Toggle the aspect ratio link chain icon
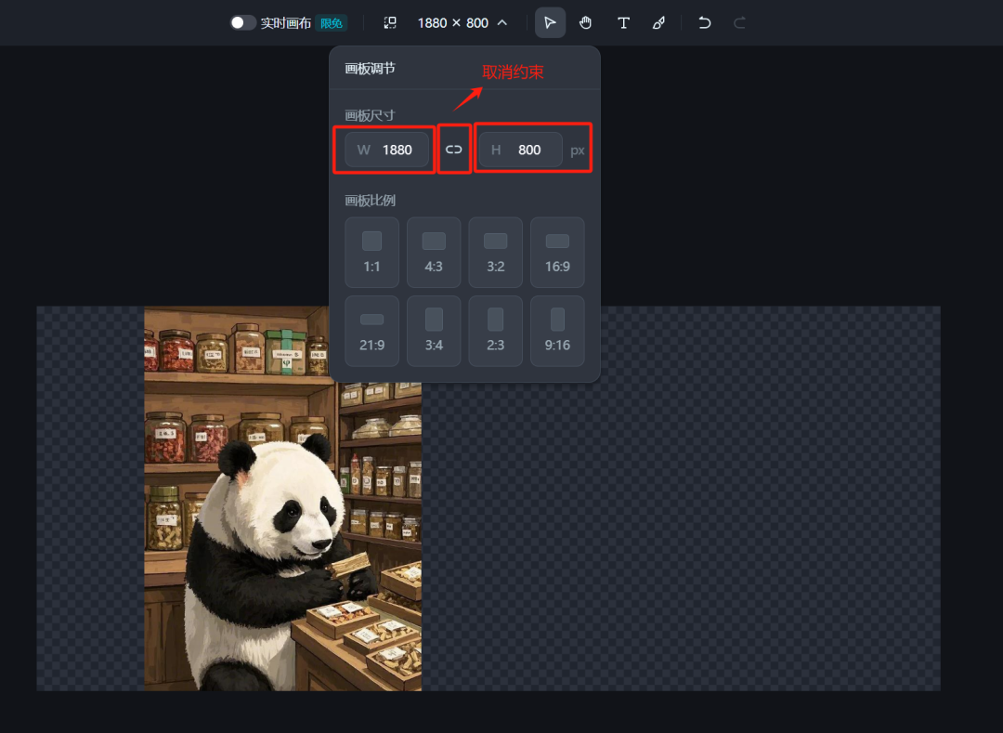 (454, 149)
